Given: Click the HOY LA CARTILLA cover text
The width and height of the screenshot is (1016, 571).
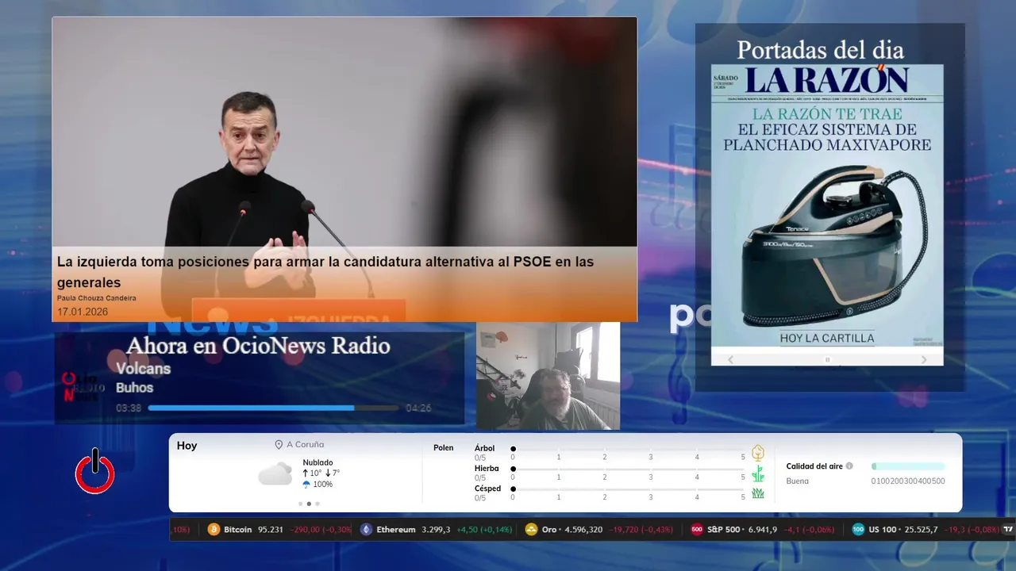Looking at the screenshot, I should tap(827, 338).
